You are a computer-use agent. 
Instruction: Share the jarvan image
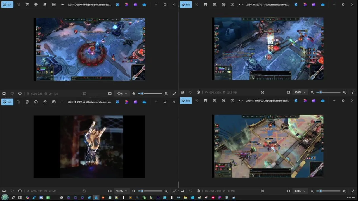pyautogui.click(x=45, y=4)
